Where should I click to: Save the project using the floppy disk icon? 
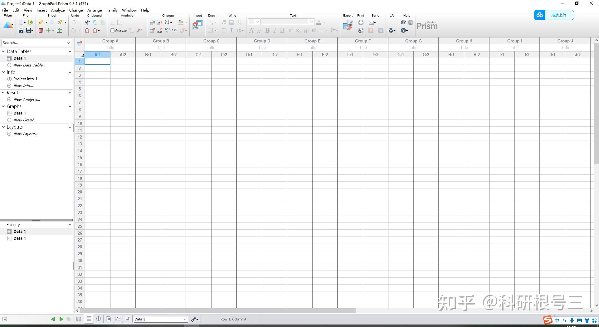tap(21, 30)
